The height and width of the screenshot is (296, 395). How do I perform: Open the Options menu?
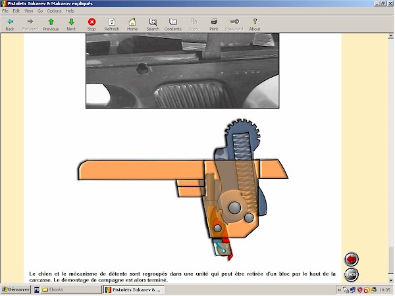click(x=54, y=11)
